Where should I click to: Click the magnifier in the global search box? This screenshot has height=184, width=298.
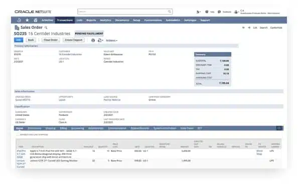[x=170, y=12]
